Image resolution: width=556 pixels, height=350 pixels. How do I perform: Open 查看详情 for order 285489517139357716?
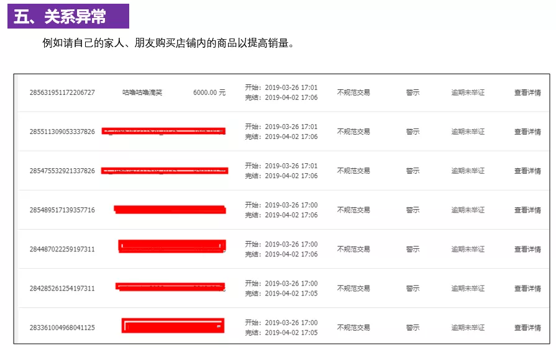527,210
